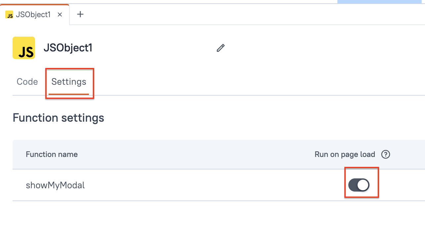Screen dimensions: 425x244
Task: Toggle Run on page load for showMyModal
Action: (x=359, y=185)
